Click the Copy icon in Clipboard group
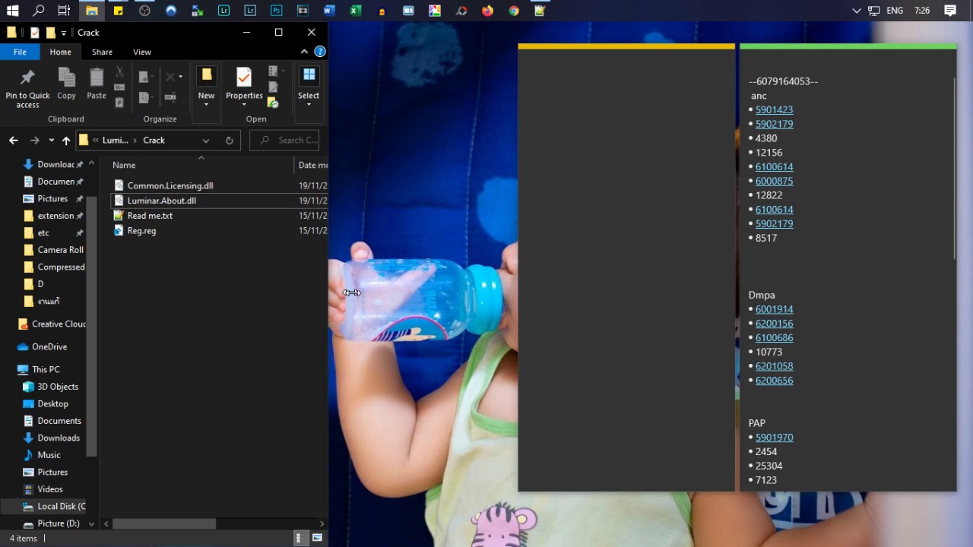973x547 pixels. [x=67, y=77]
